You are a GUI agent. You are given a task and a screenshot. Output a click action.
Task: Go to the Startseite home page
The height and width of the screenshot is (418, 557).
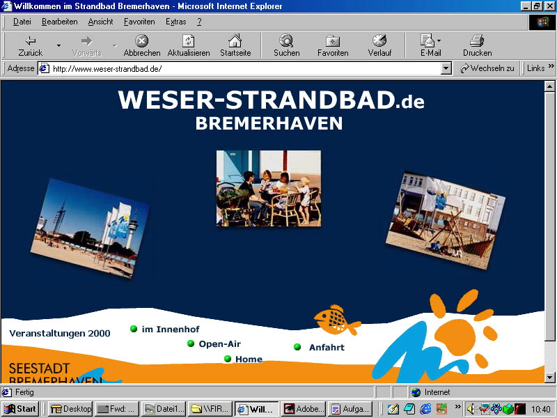pos(235,46)
